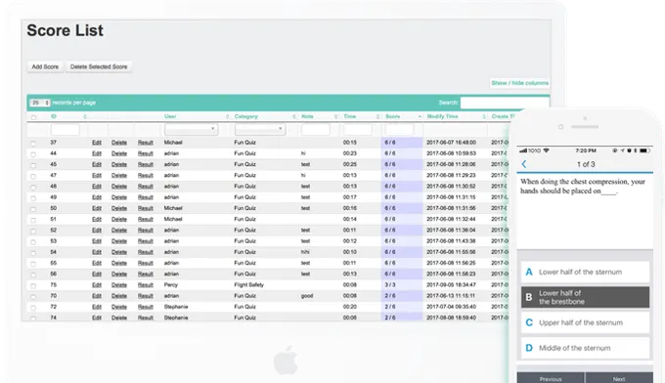The width and height of the screenshot is (665, 383).
Task: Tap the Previous button on phone
Action: pyautogui.click(x=551, y=378)
